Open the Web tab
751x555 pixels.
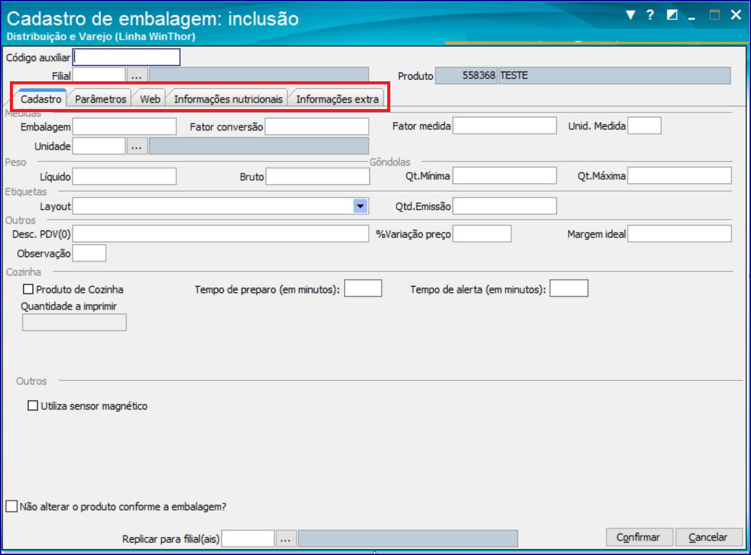click(x=150, y=99)
